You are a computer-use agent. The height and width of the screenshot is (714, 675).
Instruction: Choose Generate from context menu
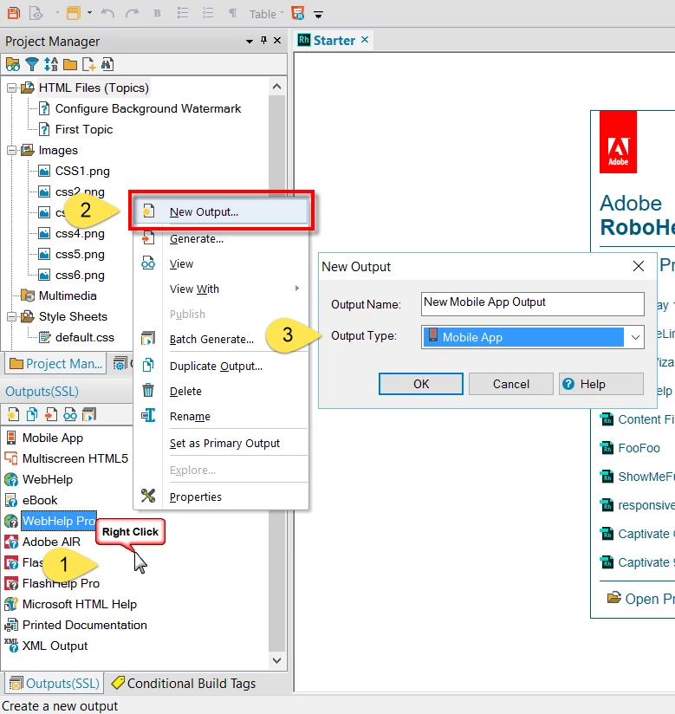pos(221,238)
